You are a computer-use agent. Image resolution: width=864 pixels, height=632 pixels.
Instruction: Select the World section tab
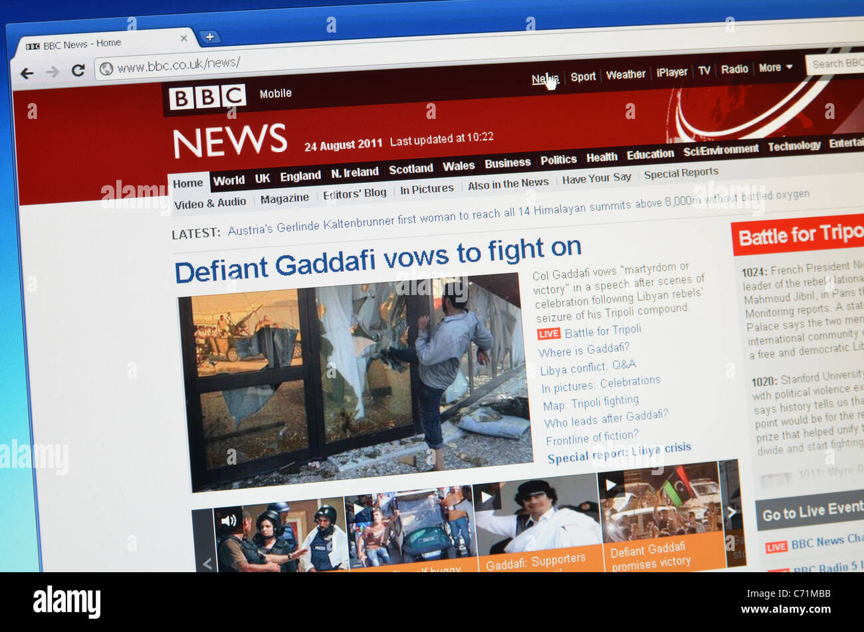point(229,180)
